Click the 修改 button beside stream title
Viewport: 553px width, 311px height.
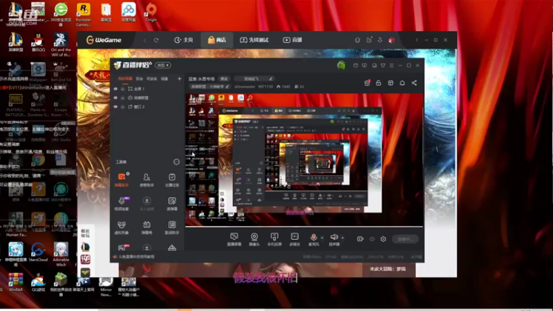pos(224,79)
